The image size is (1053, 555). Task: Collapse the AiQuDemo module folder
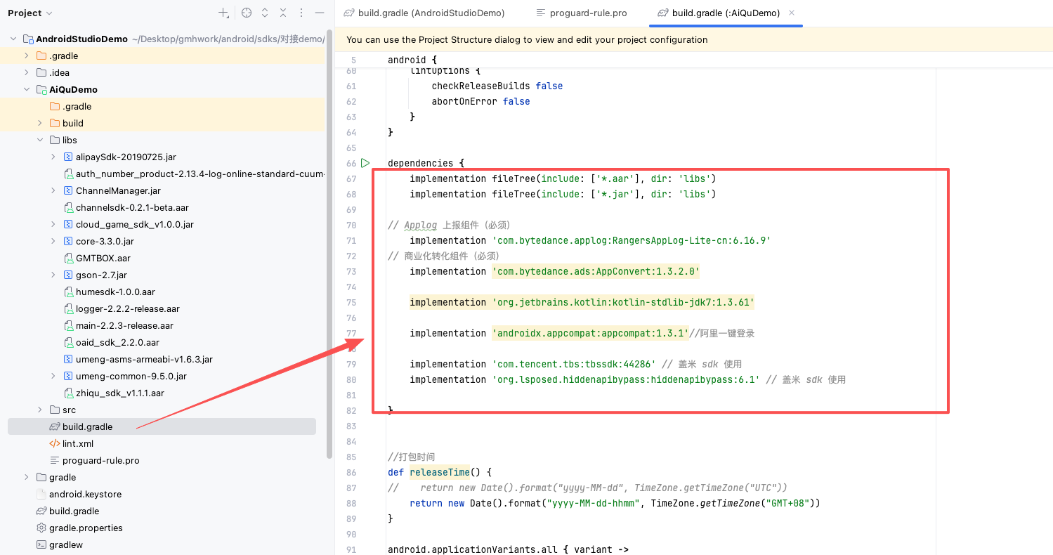[27, 89]
